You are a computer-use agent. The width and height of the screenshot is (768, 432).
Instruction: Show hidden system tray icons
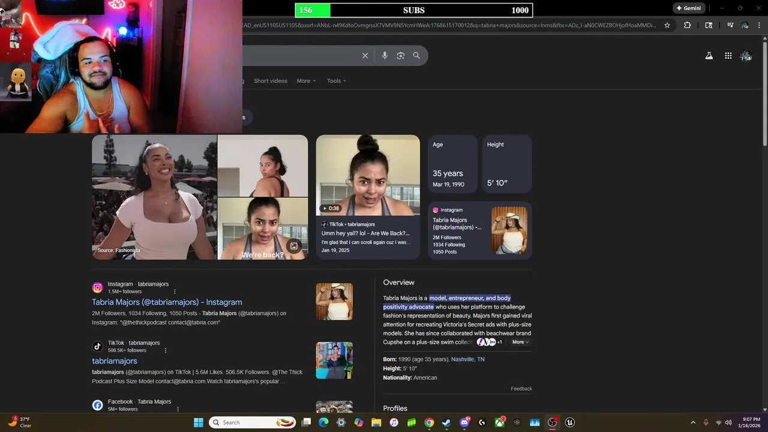point(692,422)
